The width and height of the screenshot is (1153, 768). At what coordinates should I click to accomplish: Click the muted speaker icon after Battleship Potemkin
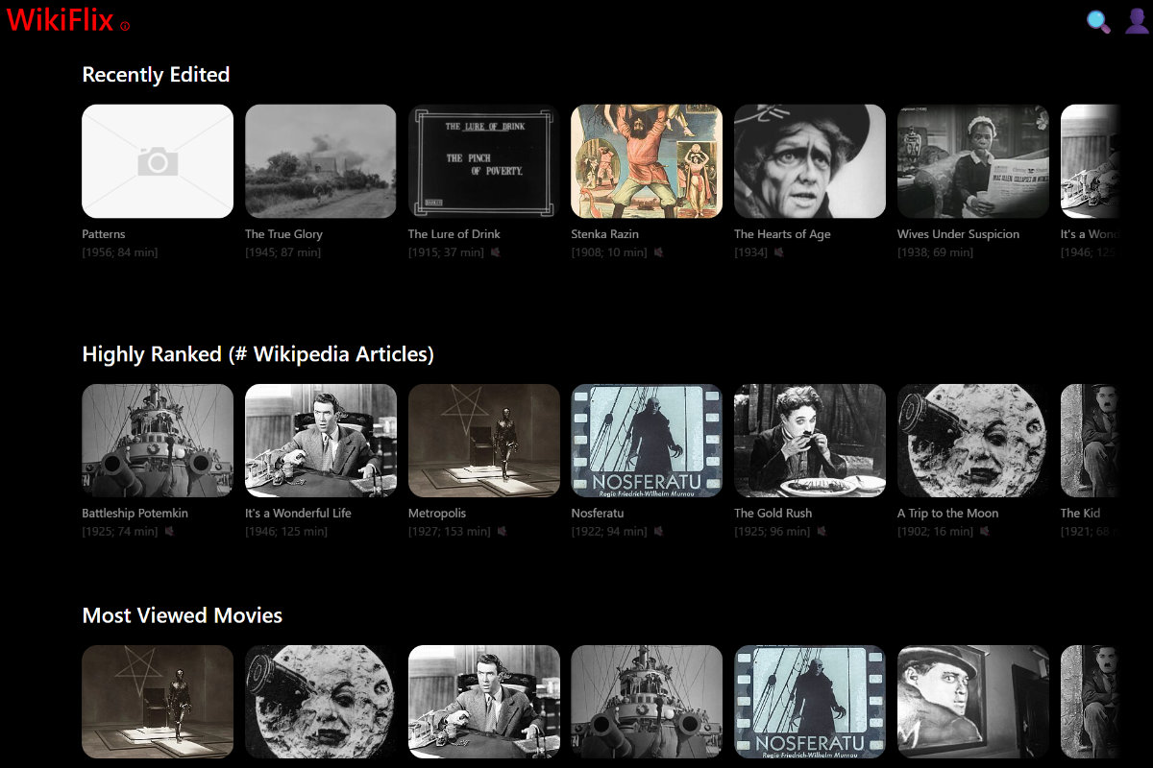coord(169,531)
